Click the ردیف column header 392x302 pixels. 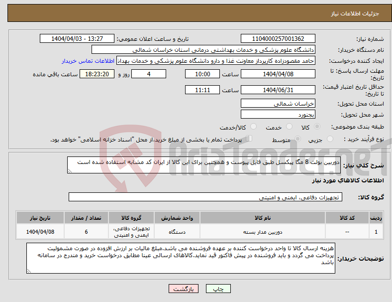coord(376,218)
